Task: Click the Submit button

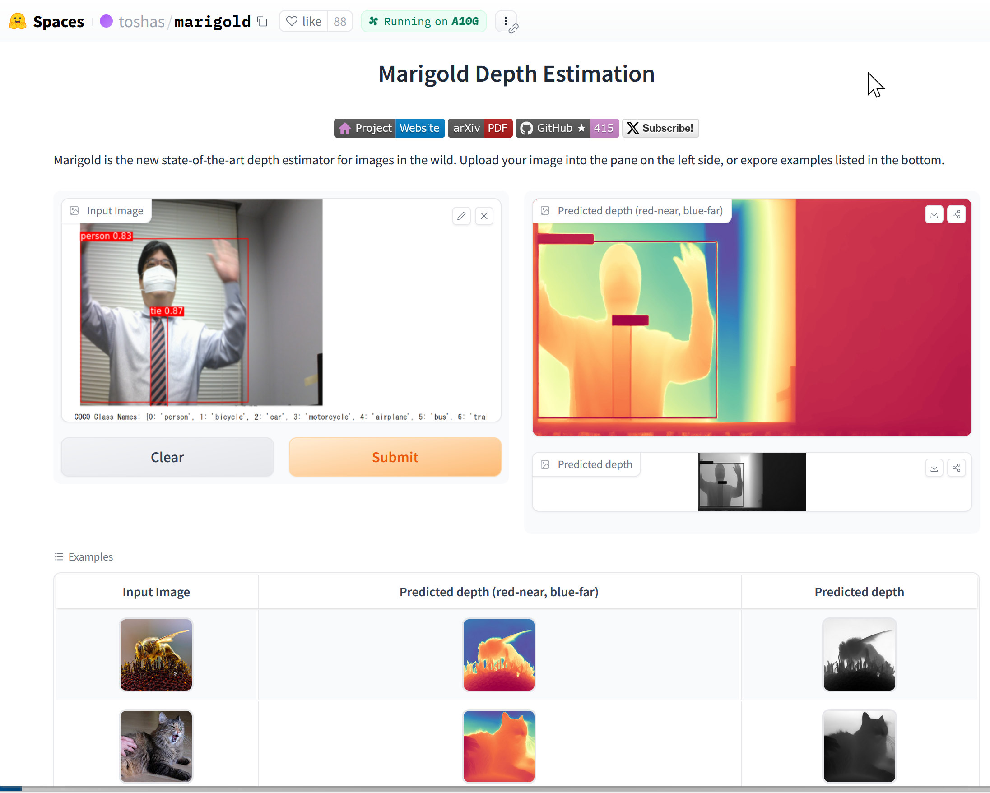Action: (x=395, y=457)
